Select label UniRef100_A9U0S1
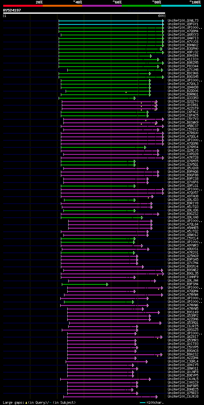 (183, 249)
